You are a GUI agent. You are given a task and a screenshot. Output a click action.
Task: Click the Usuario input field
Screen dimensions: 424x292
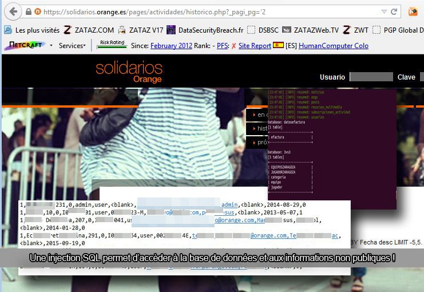[x=371, y=77]
